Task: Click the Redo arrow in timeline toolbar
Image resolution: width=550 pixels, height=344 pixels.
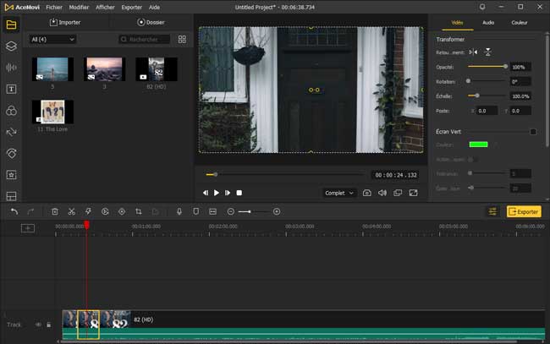Action: point(30,211)
